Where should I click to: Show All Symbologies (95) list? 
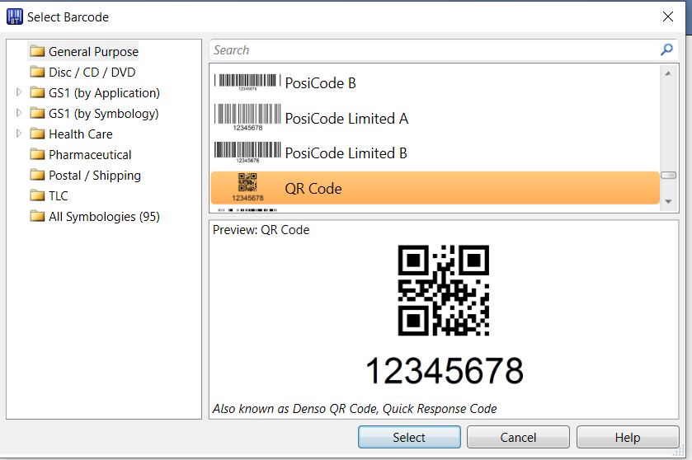[x=104, y=217]
